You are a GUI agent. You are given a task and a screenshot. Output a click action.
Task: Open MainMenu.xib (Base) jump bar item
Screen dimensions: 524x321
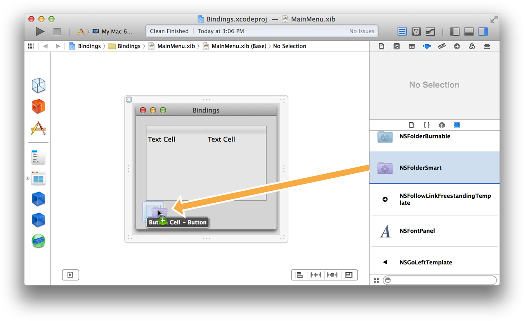234,46
